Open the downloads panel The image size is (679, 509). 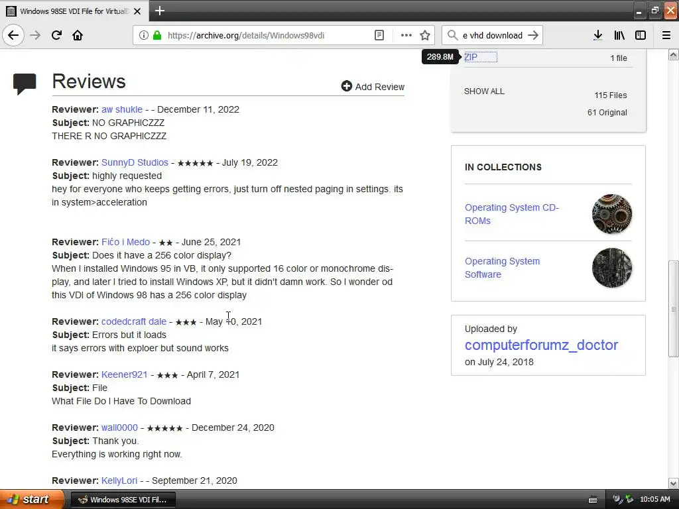click(597, 35)
